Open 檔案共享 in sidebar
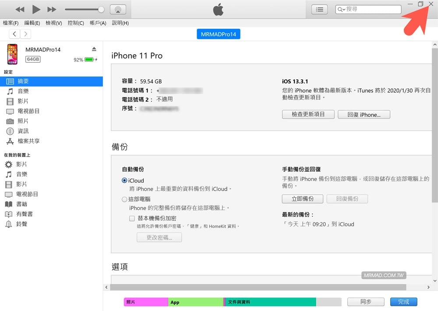 [x=51, y=141]
